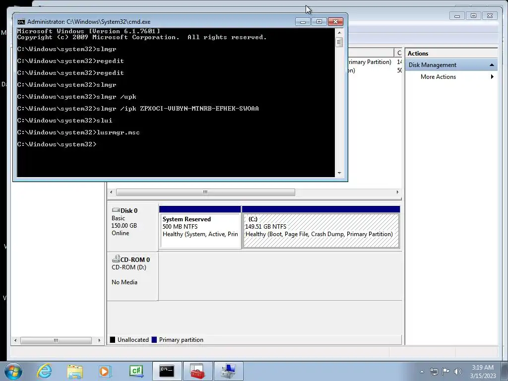Click the cmd.exe title bar system icon
Screen dimensions: 508x381
21,22
